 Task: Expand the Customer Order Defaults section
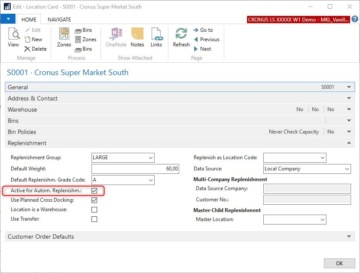pos(180,237)
